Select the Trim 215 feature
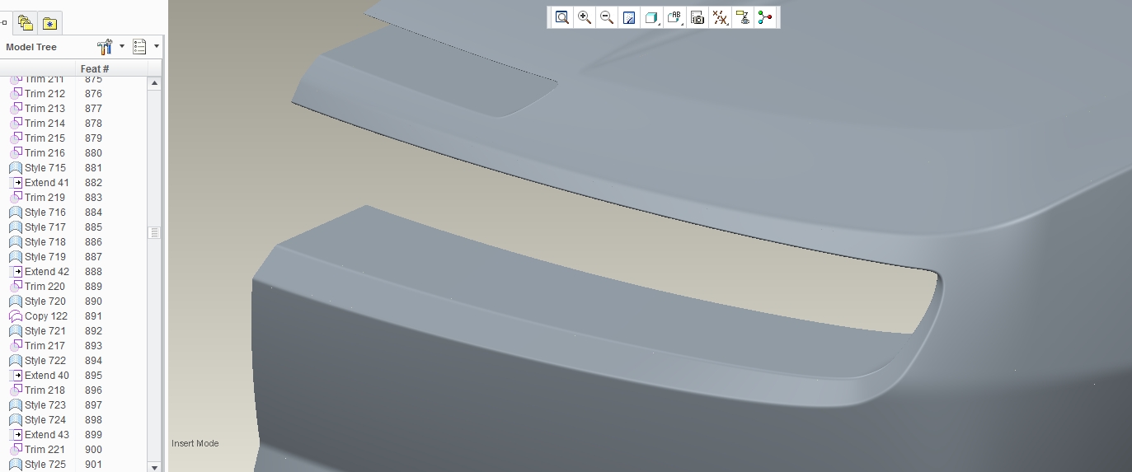 click(37, 138)
